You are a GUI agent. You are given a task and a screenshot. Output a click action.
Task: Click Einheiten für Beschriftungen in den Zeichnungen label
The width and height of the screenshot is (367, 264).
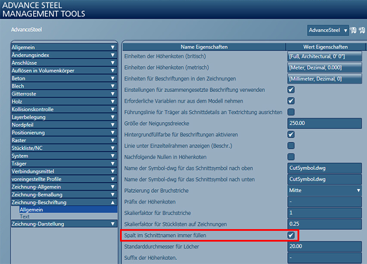180,78
